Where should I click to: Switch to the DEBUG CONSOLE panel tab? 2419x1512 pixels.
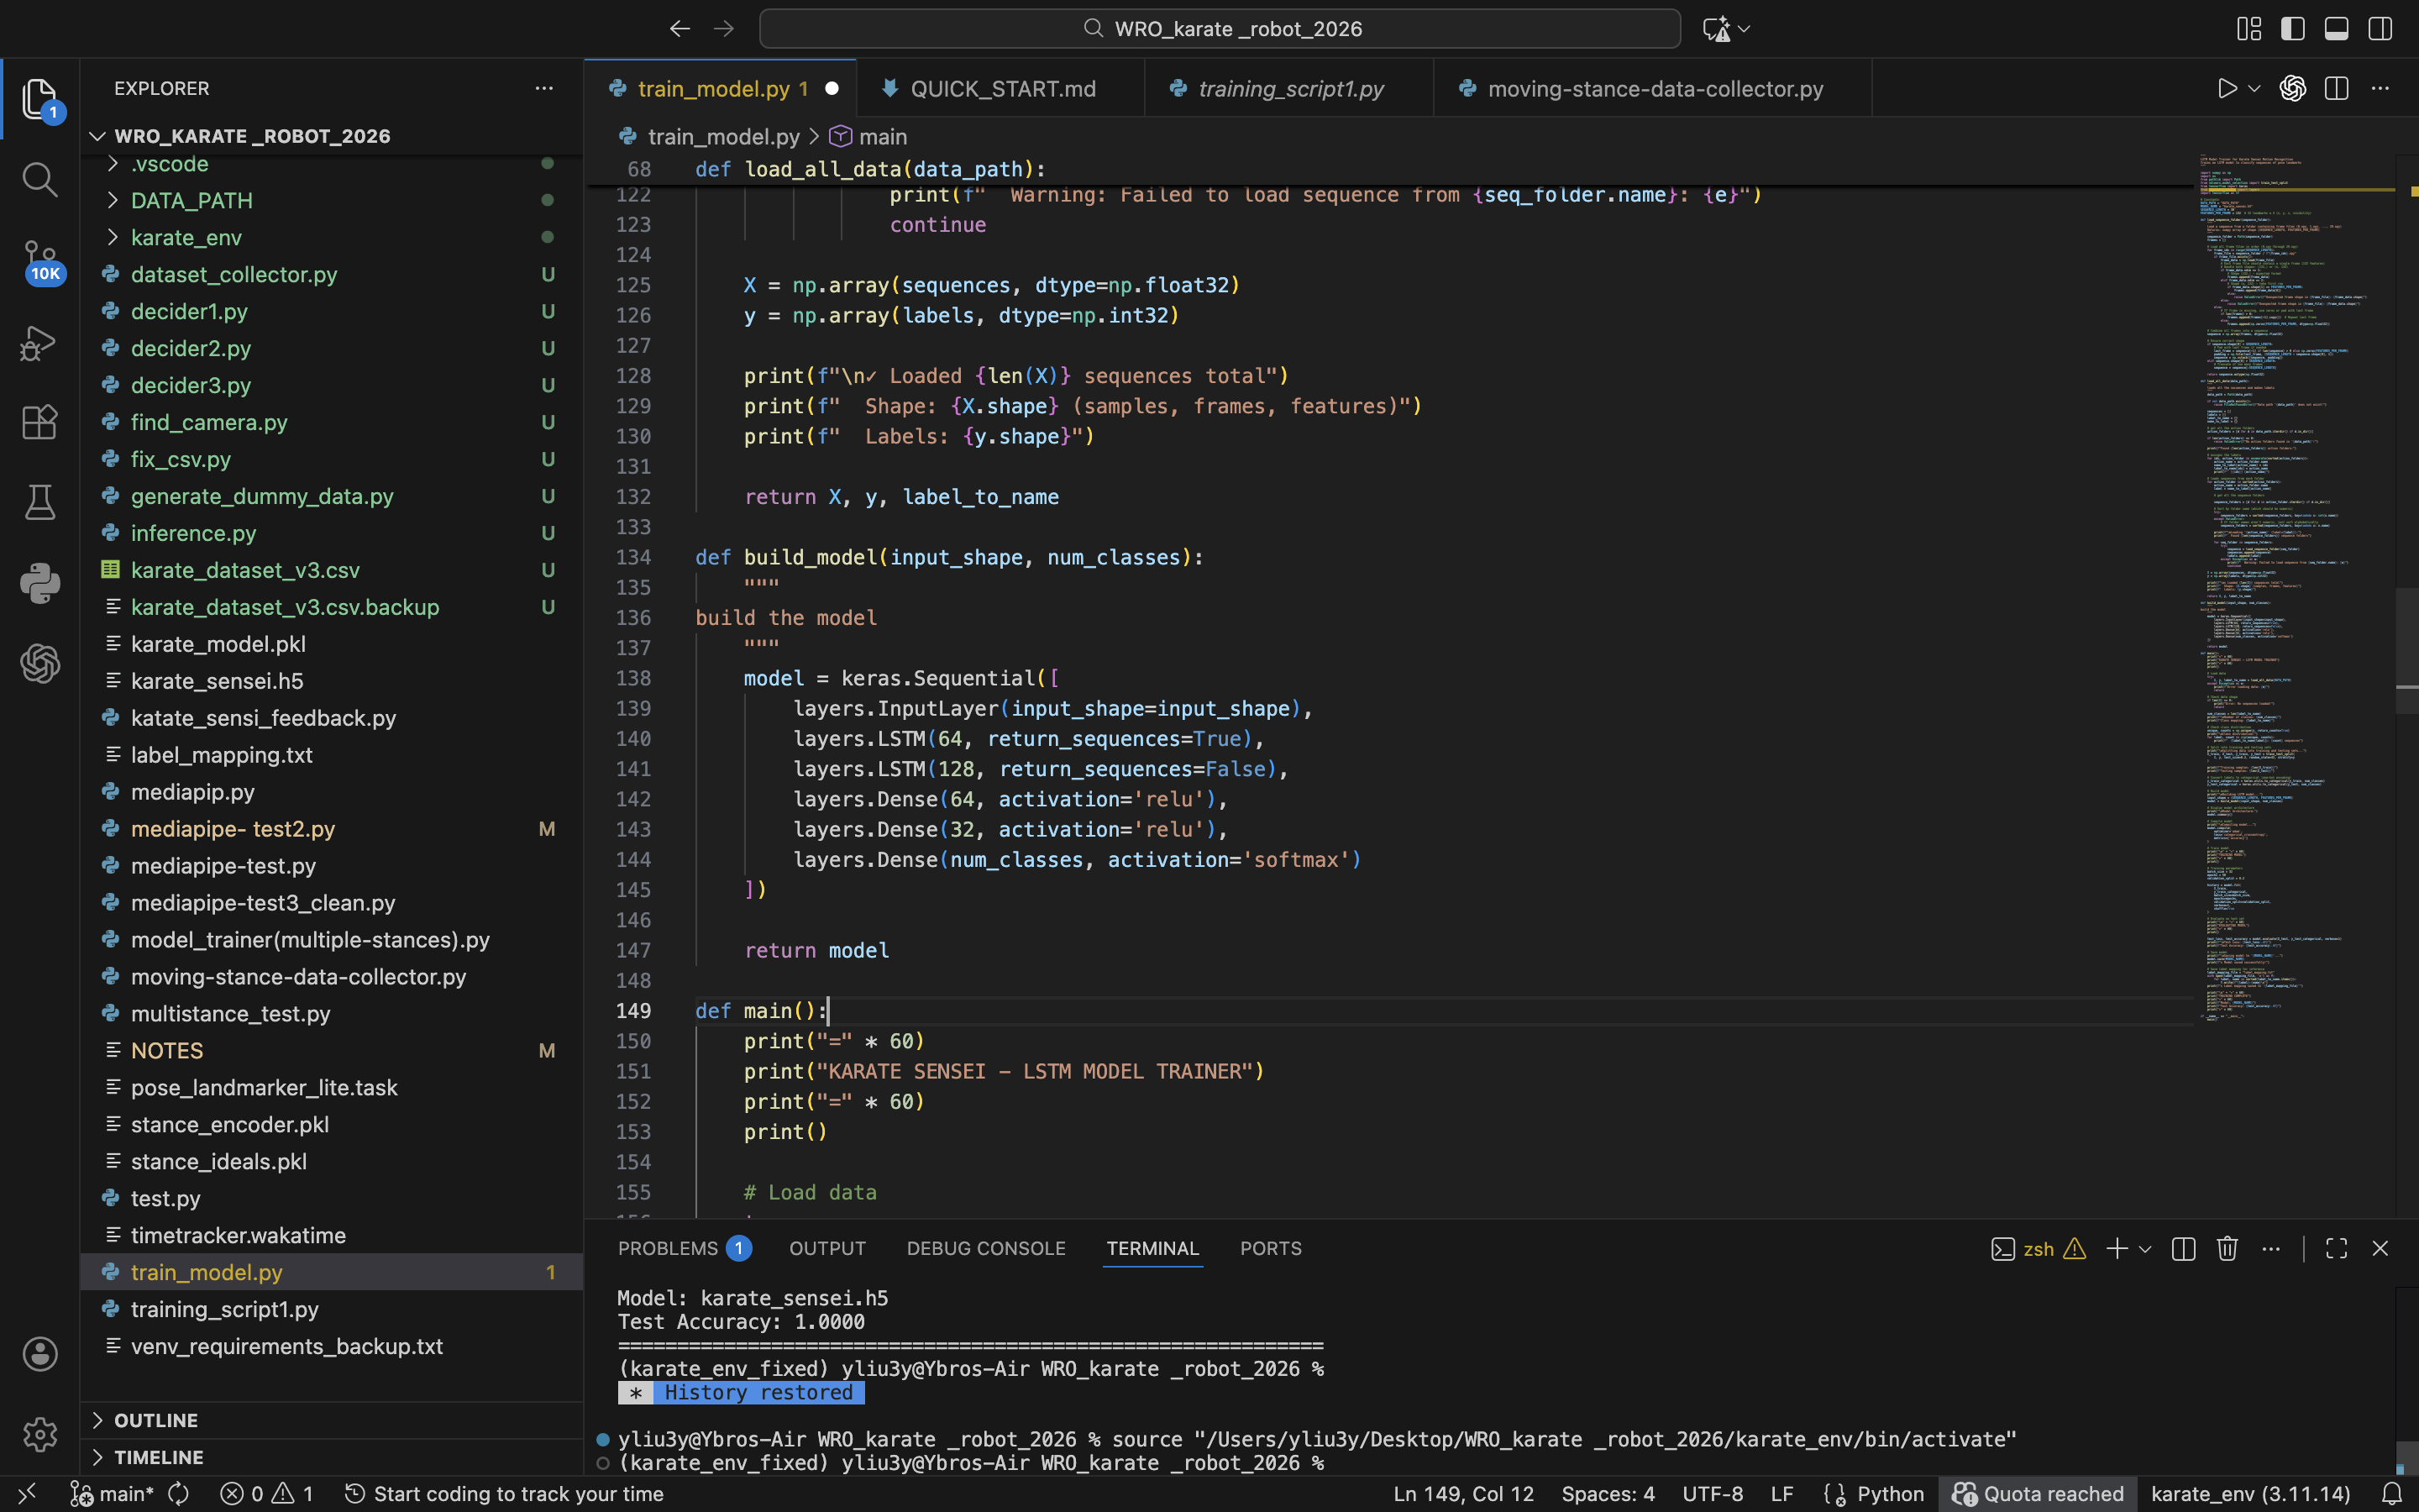click(x=985, y=1248)
